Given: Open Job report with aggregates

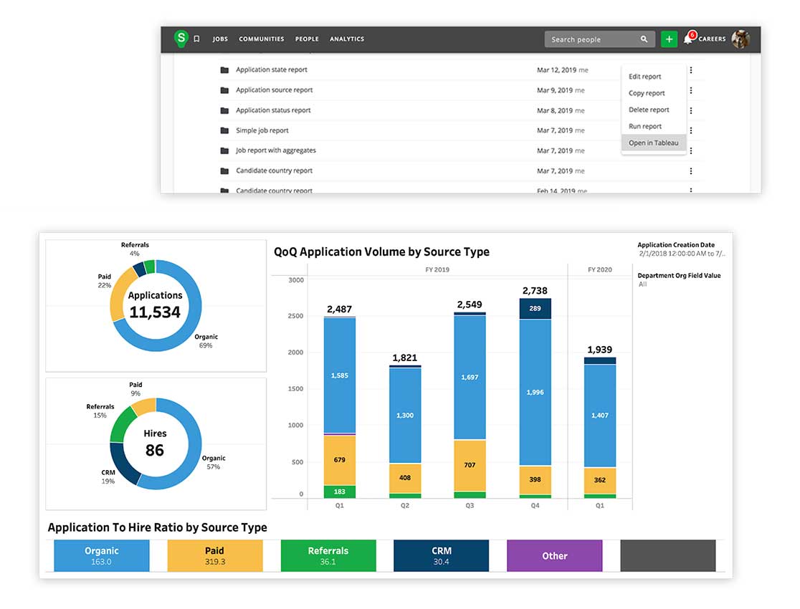Looking at the screenshot, I should coord(276,151).
